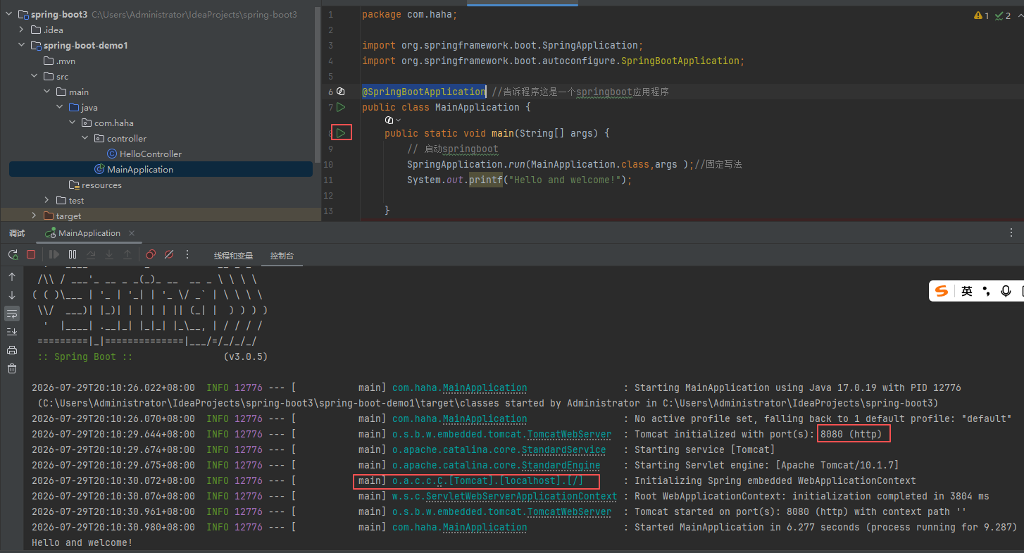Click the TomcatWebServer link in the 30.961 log line
Image resolution: width=1024 pixels, height=553 pixels.
(569, 511)
